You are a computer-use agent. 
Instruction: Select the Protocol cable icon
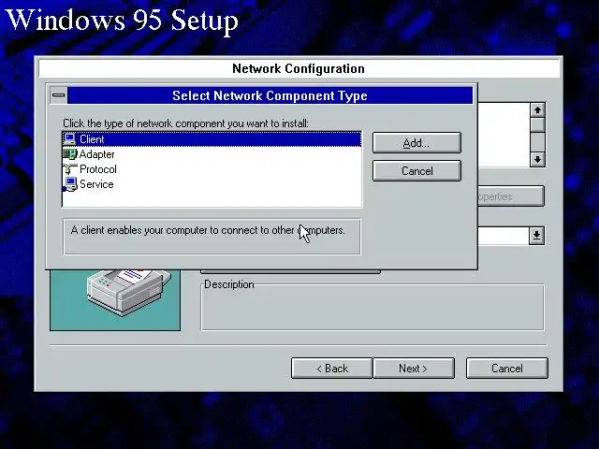pyautogui.click(x=69, y=169)
